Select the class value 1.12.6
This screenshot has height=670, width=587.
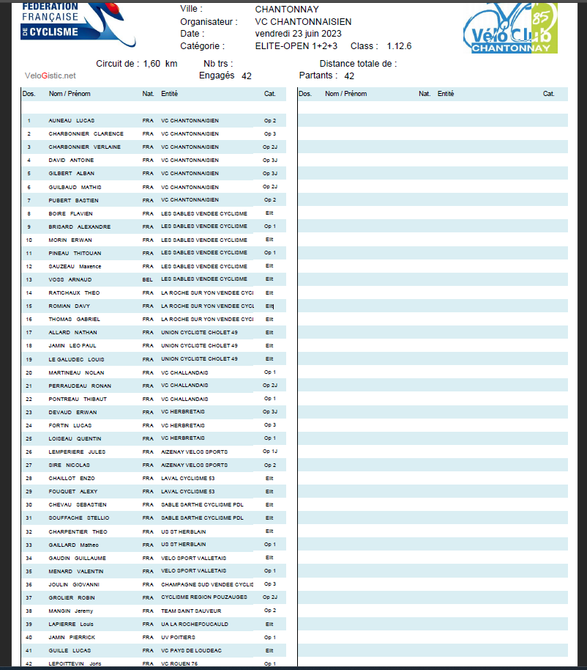pos(400,46)
